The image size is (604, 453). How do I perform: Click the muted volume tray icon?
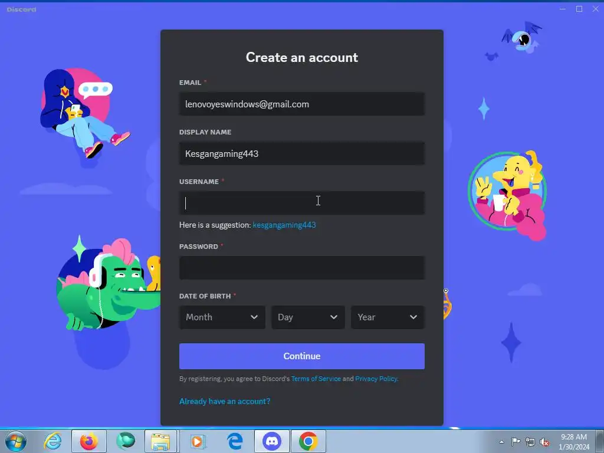tap(544, 442)
